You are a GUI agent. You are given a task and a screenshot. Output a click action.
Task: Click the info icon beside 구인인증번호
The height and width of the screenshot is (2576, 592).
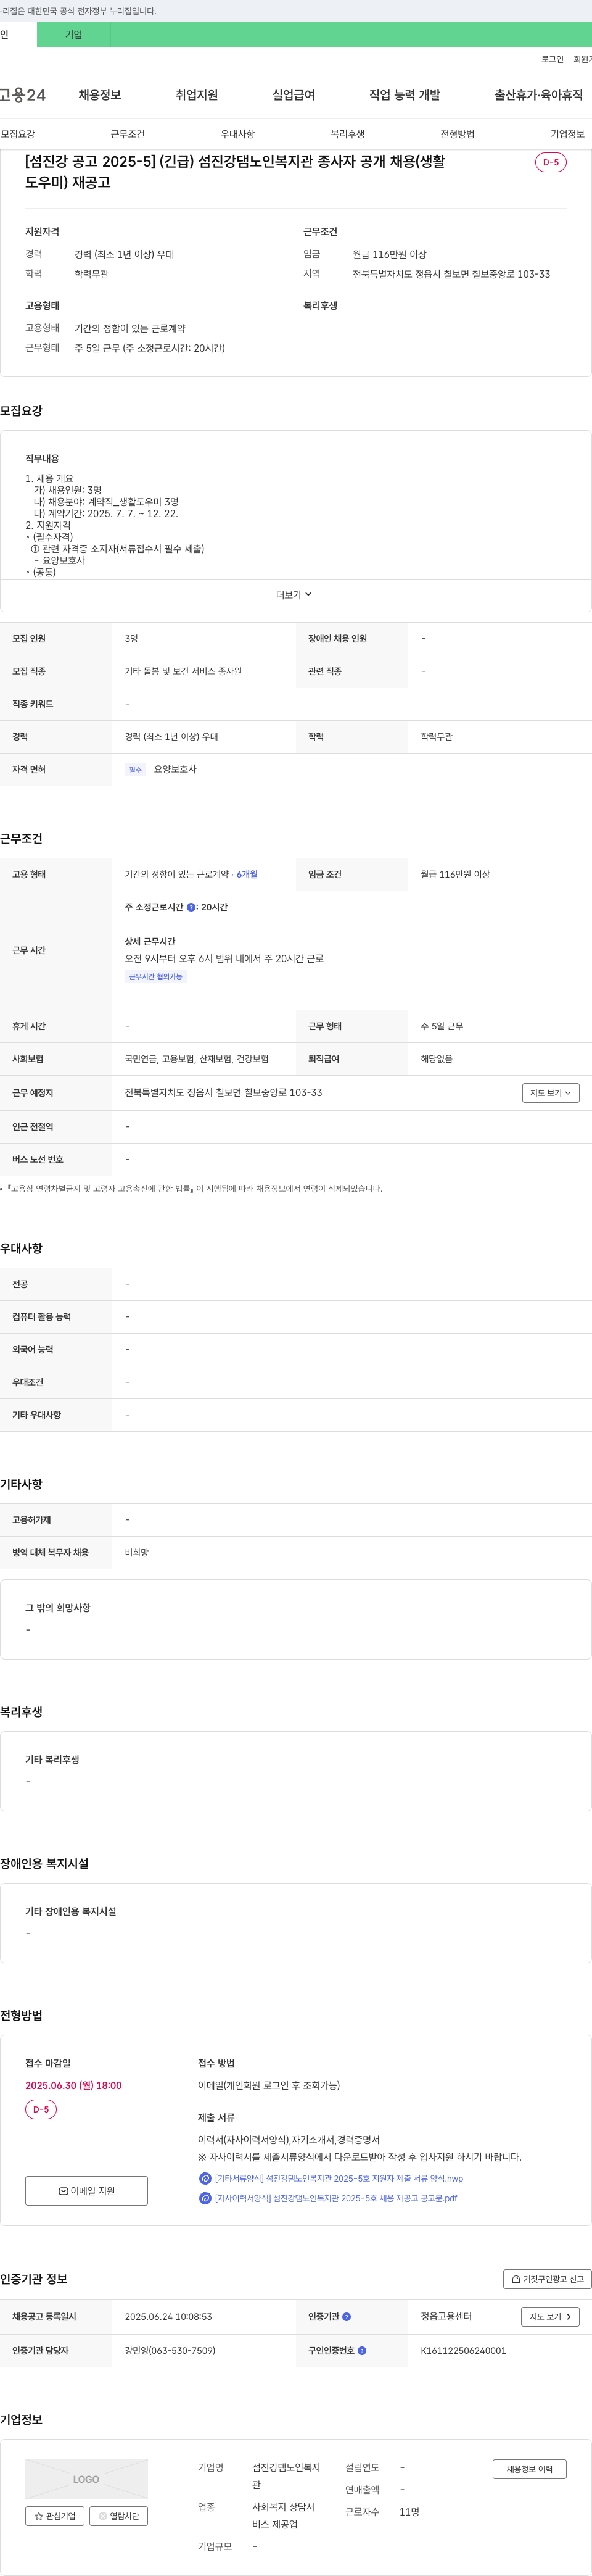click(x=362, y=2350)
